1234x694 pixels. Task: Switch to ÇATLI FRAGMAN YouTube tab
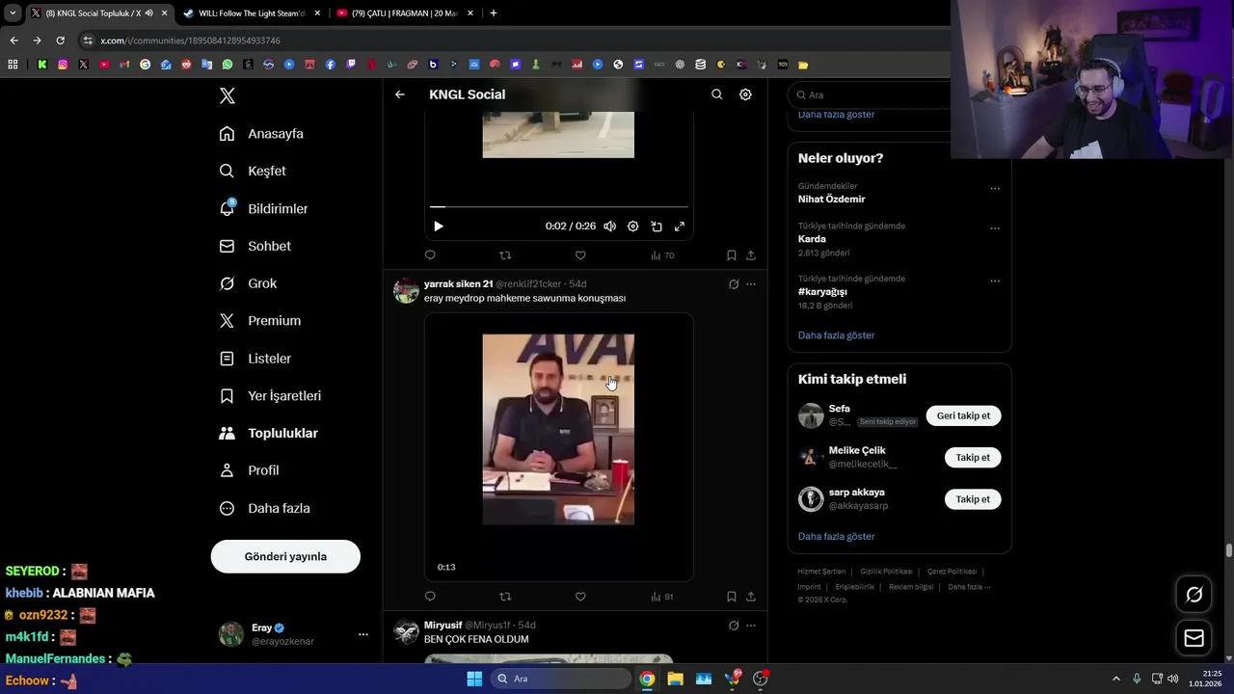[405, 13]
